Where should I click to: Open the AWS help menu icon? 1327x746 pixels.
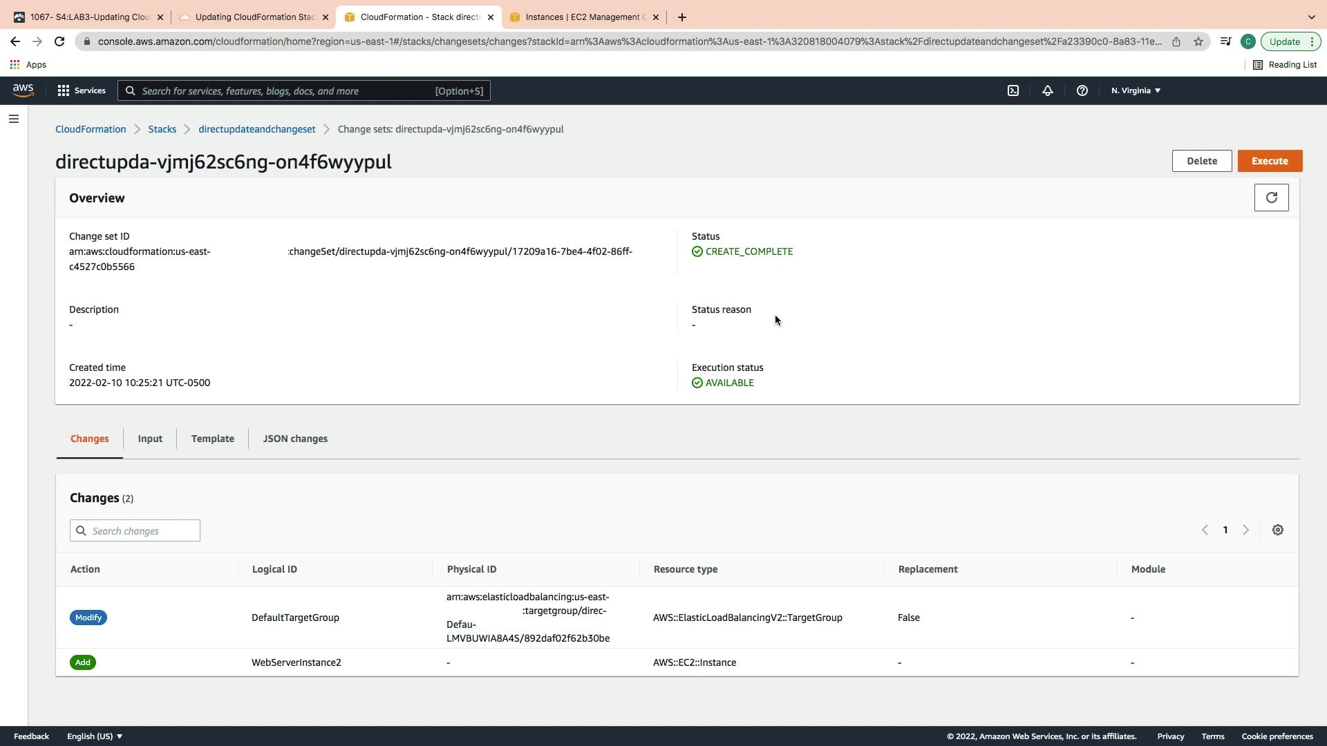tap(1082, 90)
